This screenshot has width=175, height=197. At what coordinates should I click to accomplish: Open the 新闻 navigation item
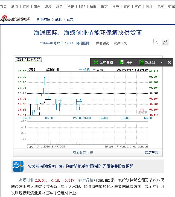coord(15,6)
